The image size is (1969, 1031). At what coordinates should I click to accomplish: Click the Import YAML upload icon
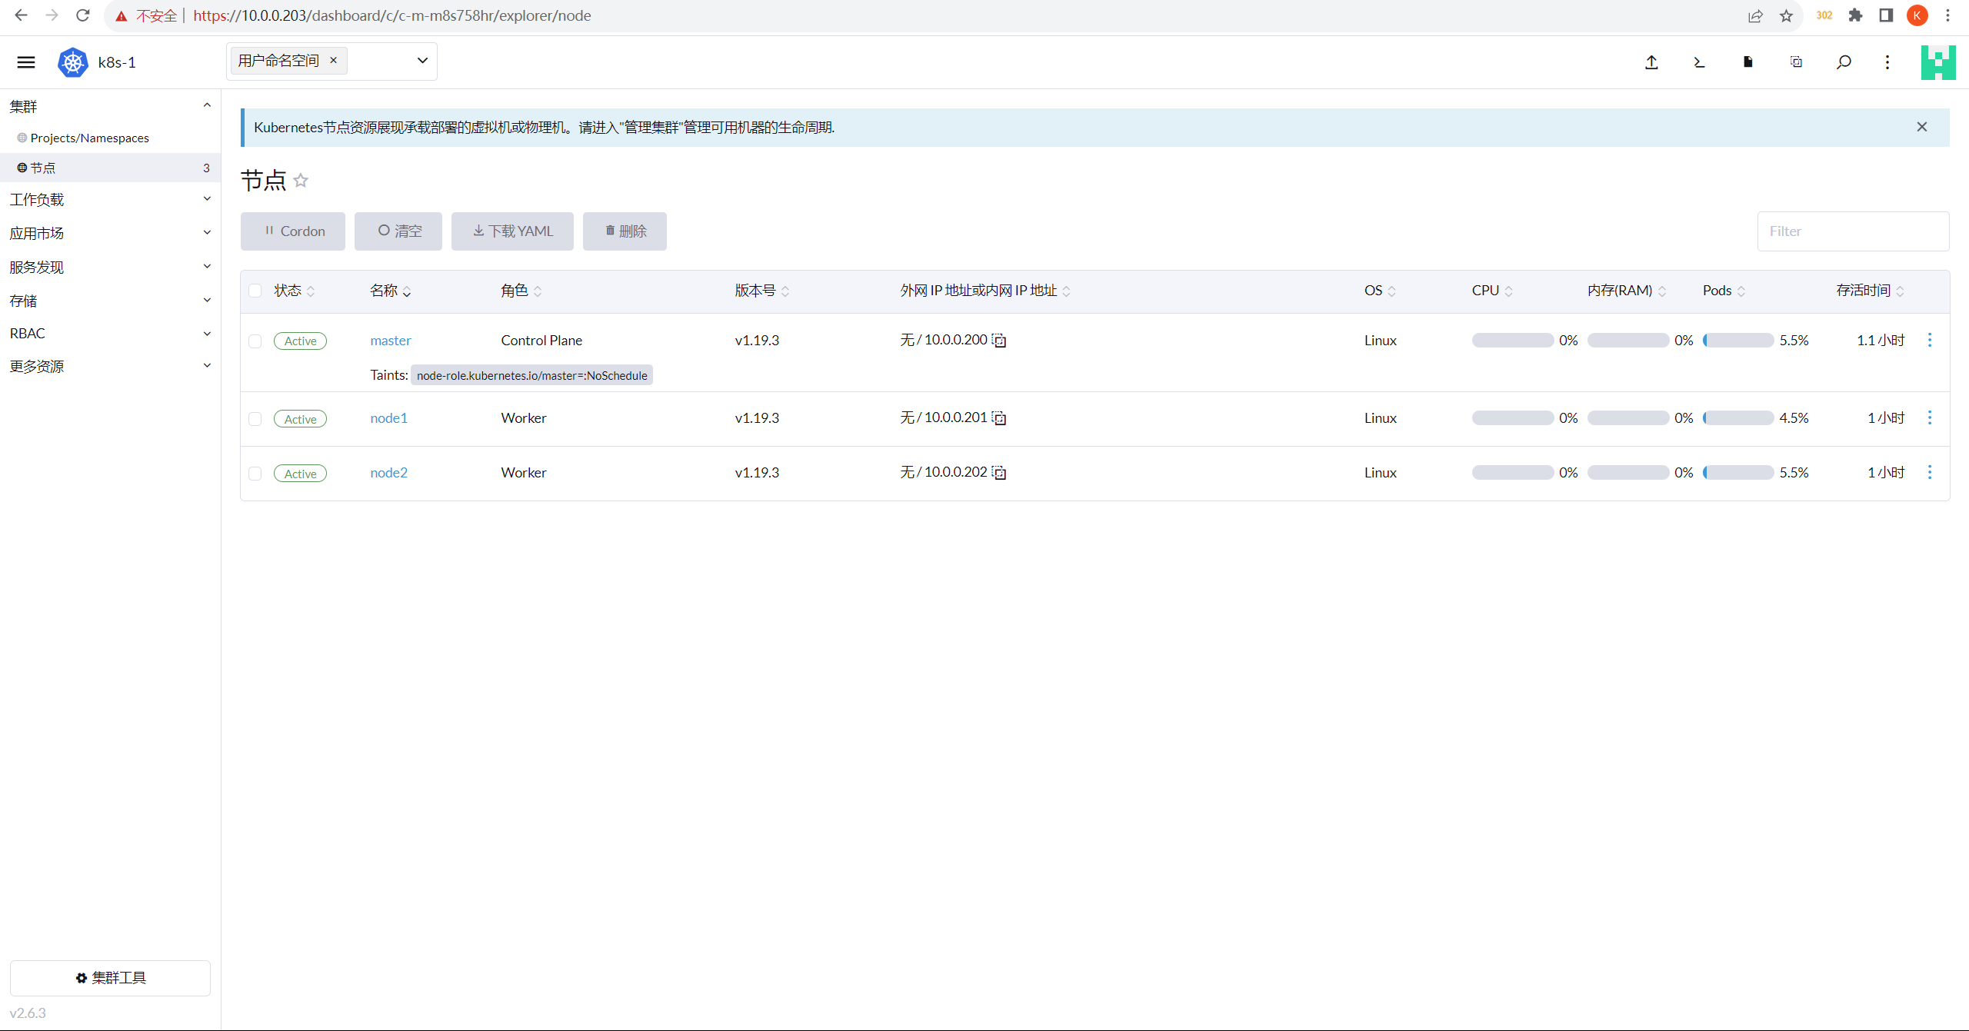(1651, 62)
